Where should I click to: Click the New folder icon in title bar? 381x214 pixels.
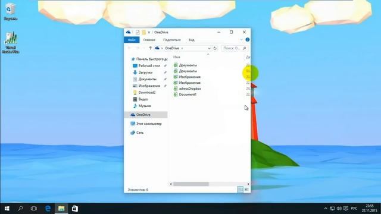pos(144,32)
